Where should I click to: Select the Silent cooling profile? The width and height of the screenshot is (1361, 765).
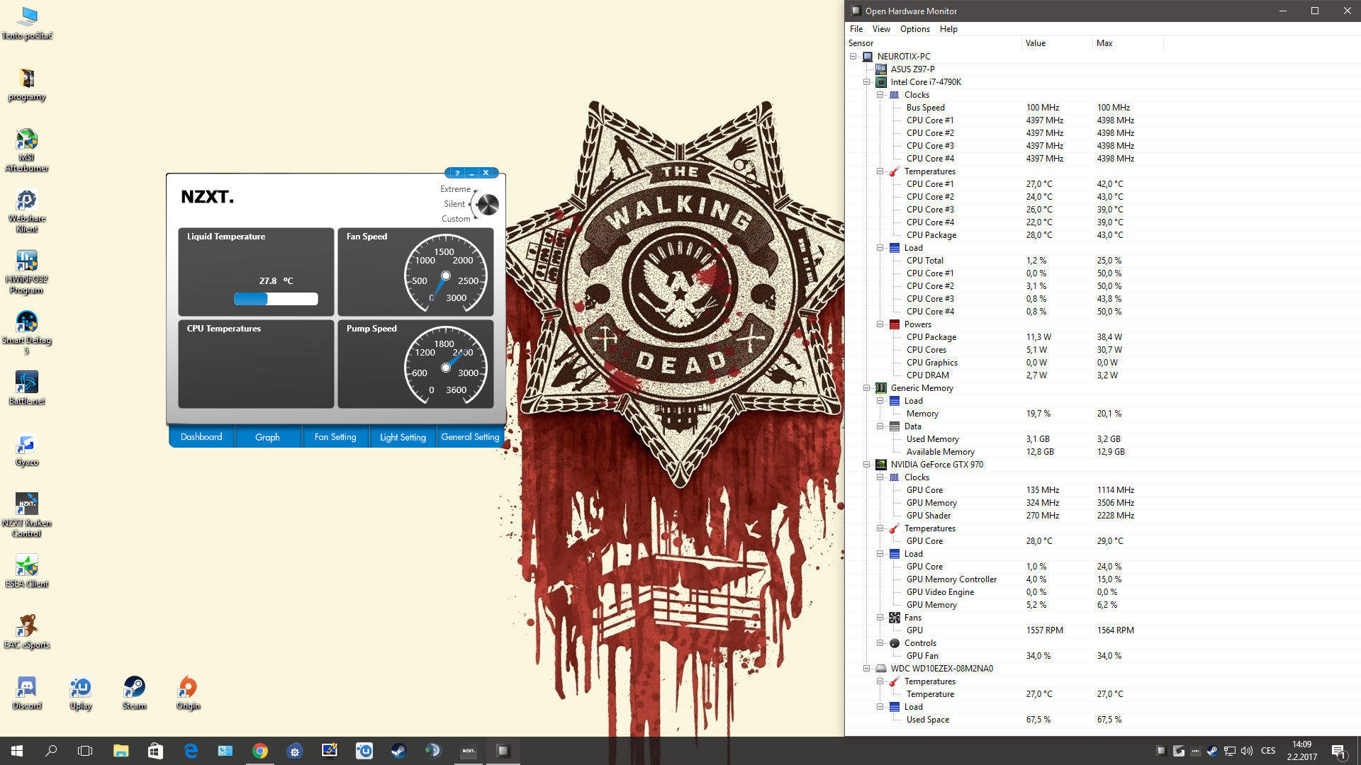454,204
